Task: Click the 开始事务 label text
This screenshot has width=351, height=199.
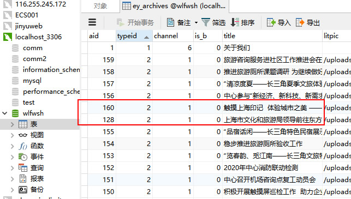Action: [x=141, y=22]
